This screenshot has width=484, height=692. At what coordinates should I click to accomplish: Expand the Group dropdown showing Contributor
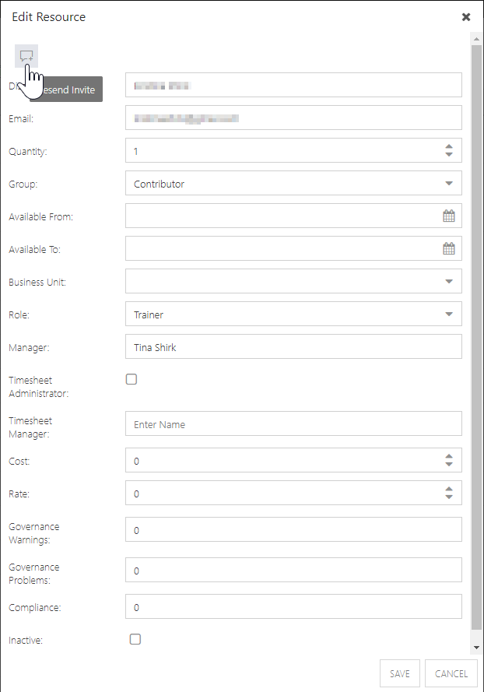point(449,184)
